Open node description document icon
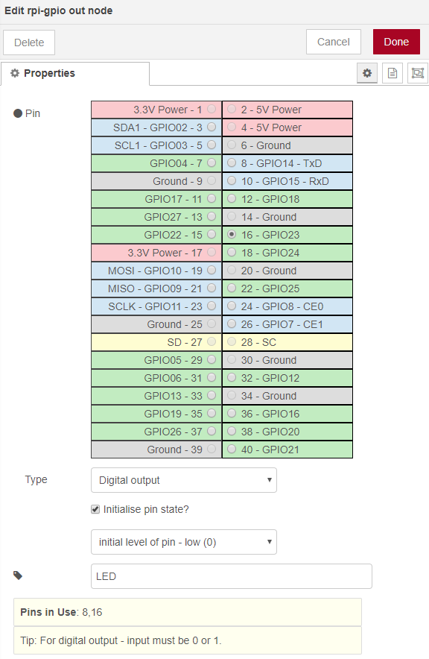 click(392, 73)
